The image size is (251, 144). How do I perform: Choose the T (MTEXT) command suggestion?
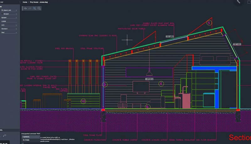tap(31, 137)
